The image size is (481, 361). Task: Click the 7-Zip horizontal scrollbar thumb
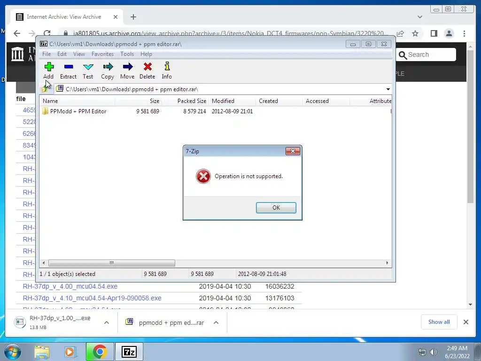point(112,263)
